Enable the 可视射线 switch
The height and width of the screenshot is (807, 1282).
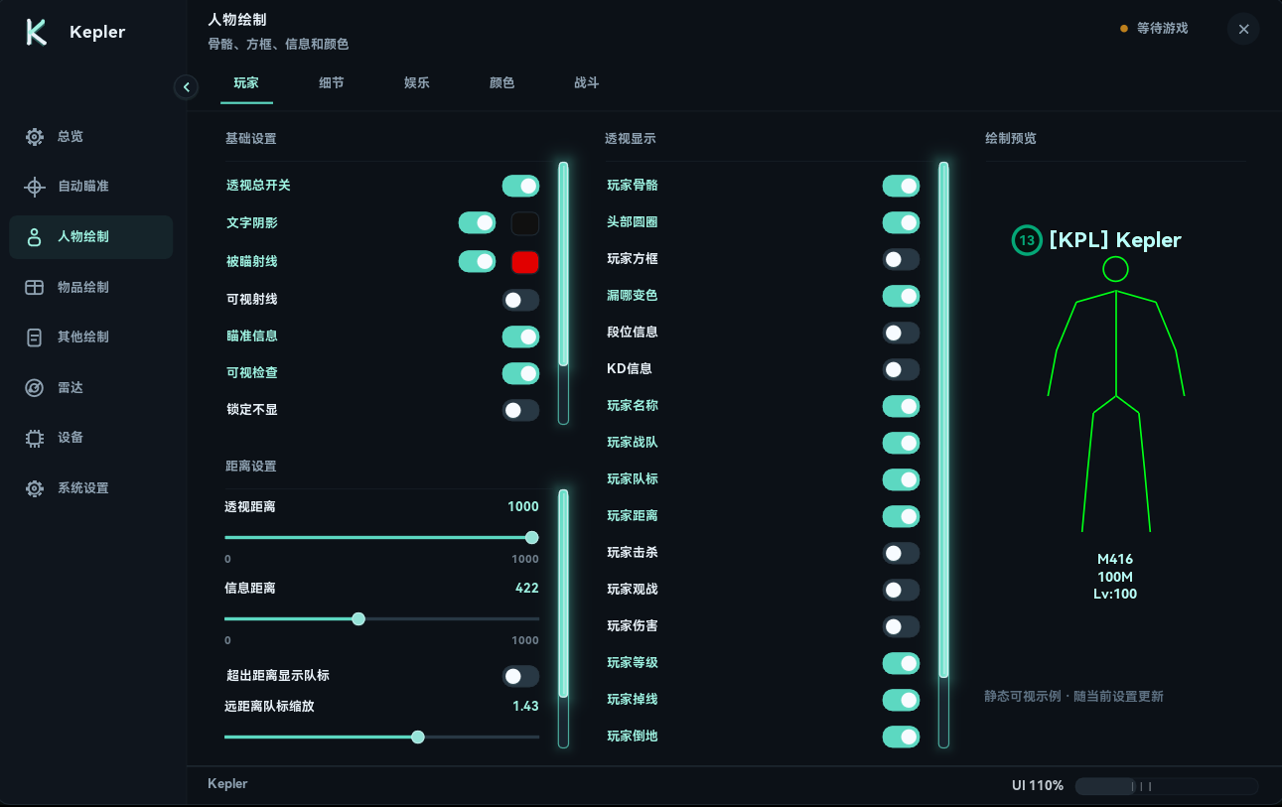click(x=520, y=300)
